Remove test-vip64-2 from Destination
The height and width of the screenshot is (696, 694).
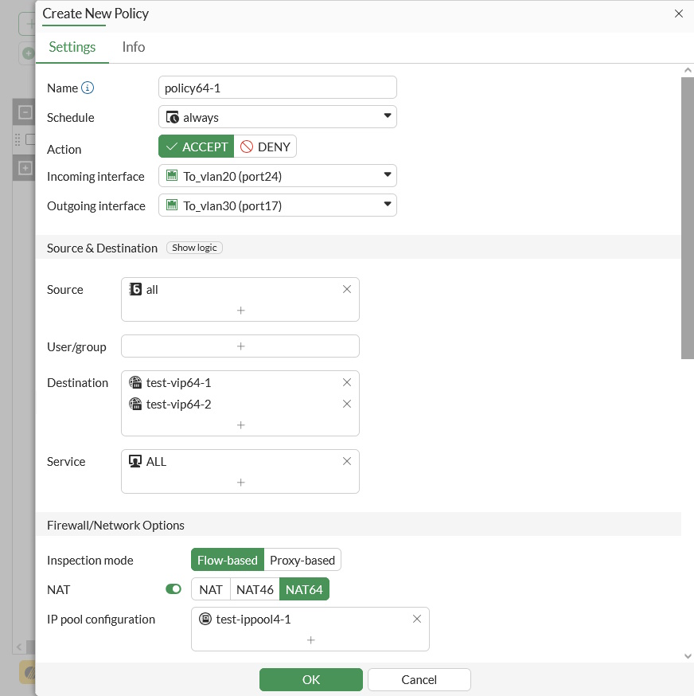pyautogui.click(x=347, y=404)
